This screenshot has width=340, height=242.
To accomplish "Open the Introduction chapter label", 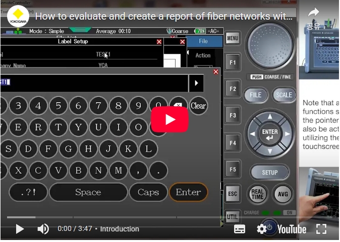I will pos(120,229).
